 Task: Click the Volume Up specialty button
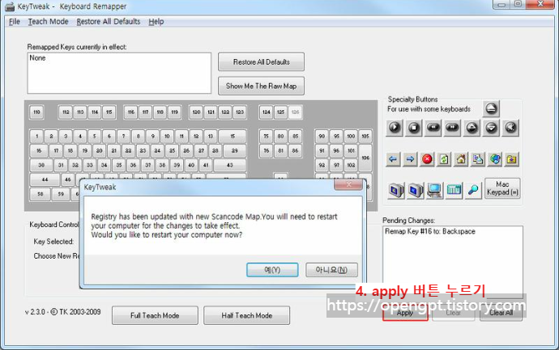(x=472, y=128)
